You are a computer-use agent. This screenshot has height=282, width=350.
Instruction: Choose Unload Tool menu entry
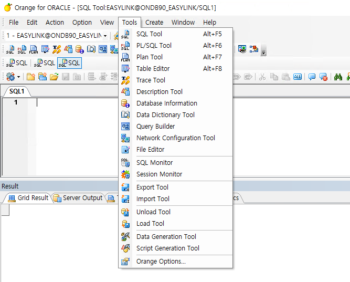[x=175, y=212]
